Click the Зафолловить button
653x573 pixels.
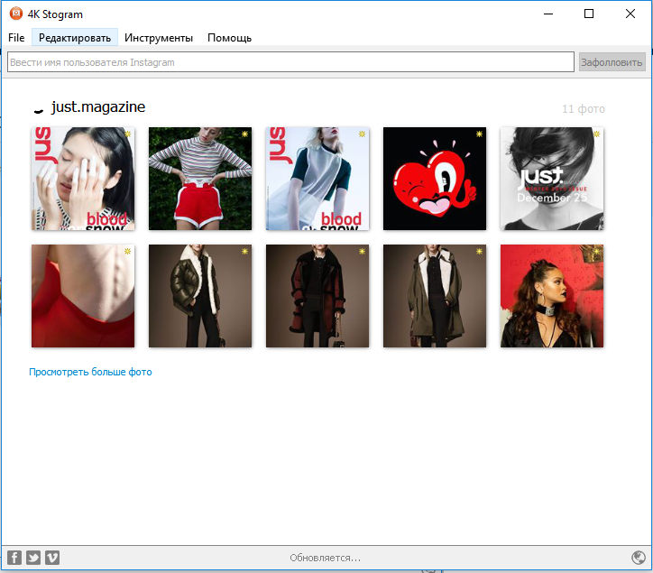click(x=612, y=62)
